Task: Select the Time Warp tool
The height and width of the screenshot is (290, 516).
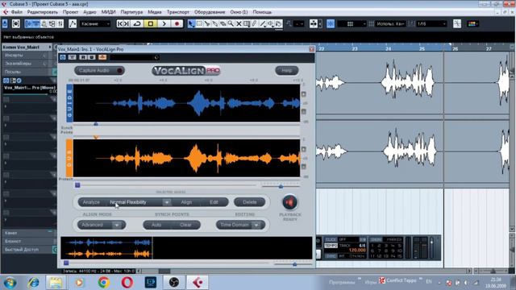Action: (247, 23)
